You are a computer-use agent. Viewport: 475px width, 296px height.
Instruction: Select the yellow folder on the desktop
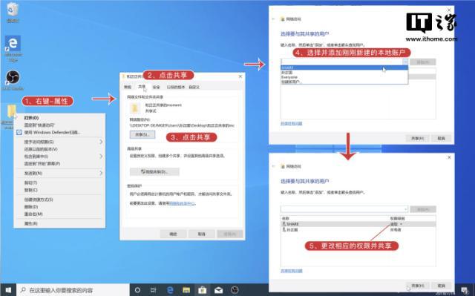11,111
